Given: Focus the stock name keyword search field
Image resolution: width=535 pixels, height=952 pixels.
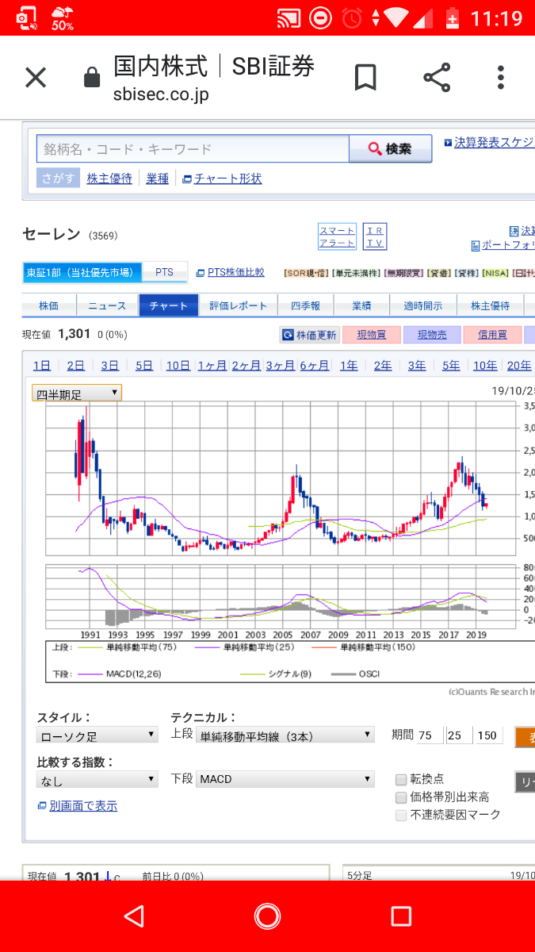Looking at the screenshot, I should tap(193, 149).
